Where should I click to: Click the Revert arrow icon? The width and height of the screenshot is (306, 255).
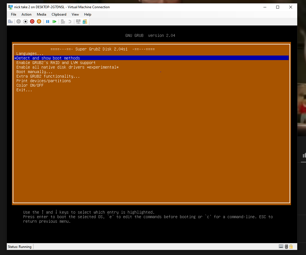click(70, 22)
